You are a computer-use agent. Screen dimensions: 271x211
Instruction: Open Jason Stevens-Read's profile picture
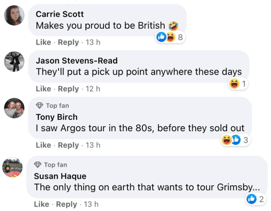tap(14, 62)
